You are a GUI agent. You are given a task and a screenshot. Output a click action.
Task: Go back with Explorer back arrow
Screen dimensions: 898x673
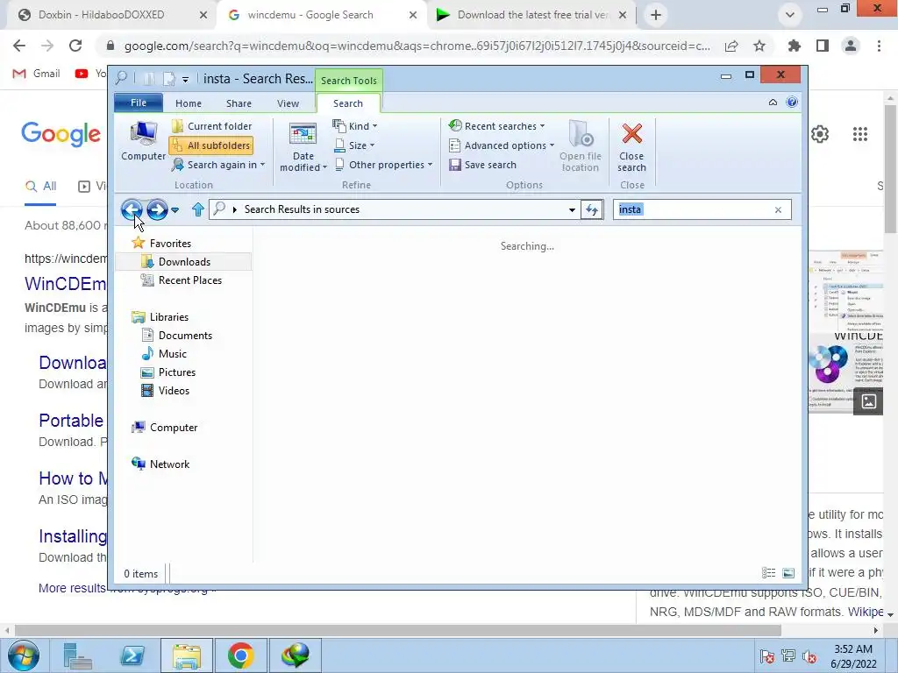132,210
